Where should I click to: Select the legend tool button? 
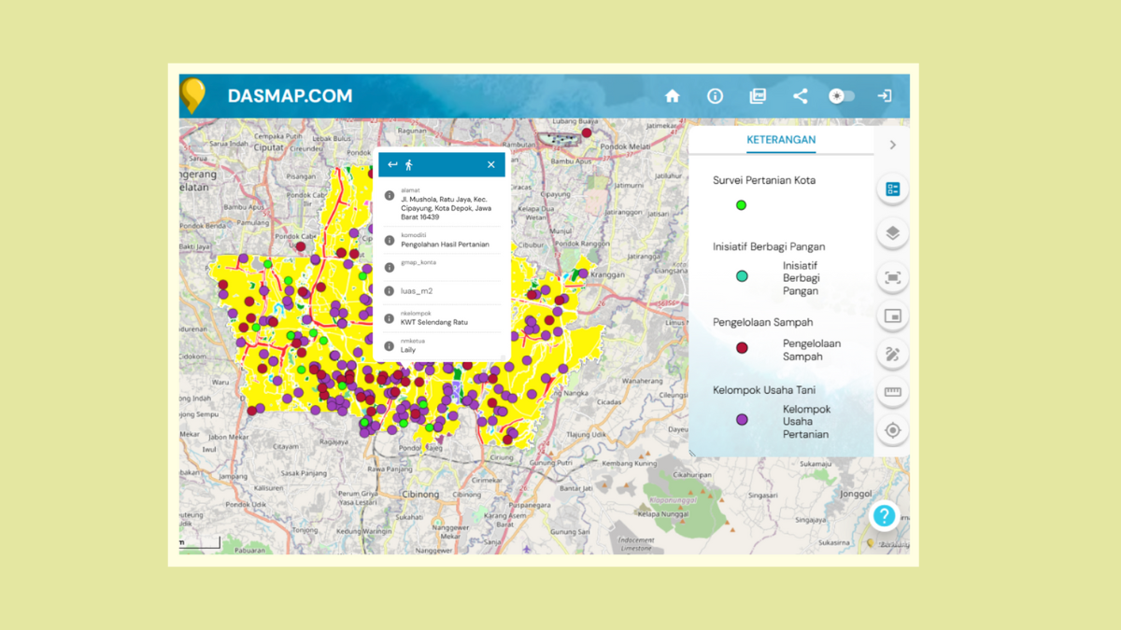coord(892,189)
